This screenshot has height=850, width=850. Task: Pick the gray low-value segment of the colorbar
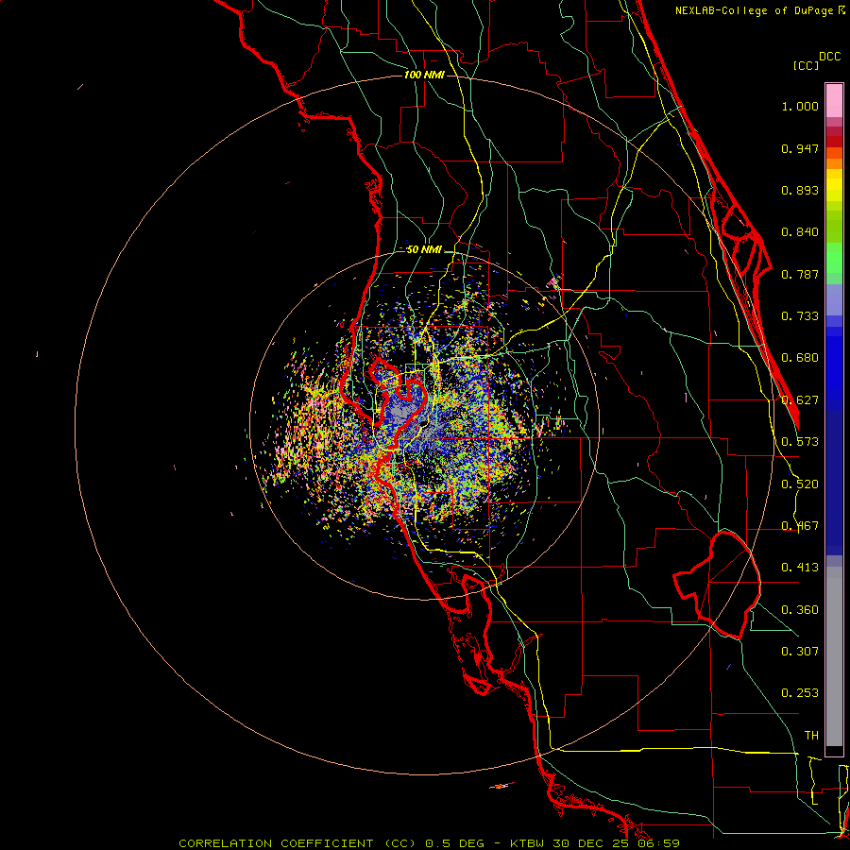pyautogui.click(x=834, y=656)
